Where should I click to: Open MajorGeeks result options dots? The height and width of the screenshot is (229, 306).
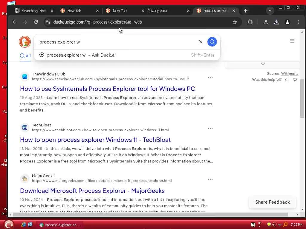pyautogui.click(x=210, y=179)
